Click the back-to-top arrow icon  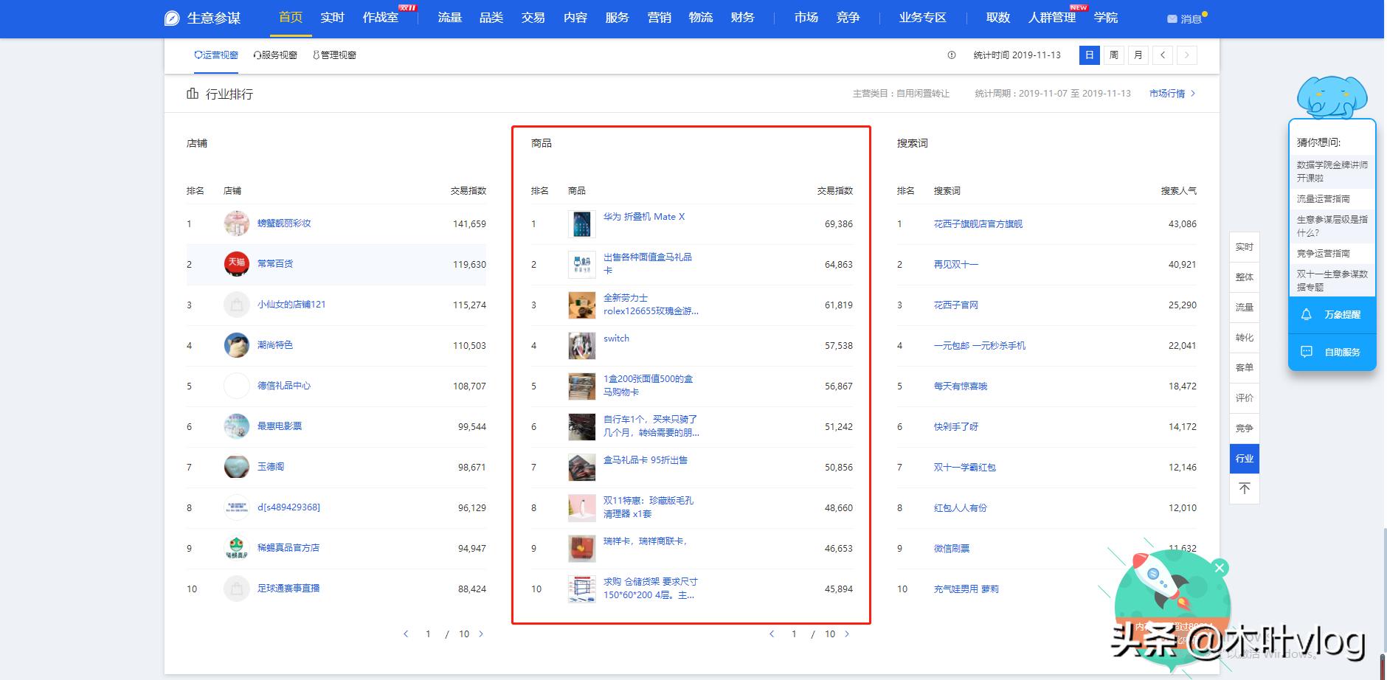pyautogui.click(x=1245, y=488)
